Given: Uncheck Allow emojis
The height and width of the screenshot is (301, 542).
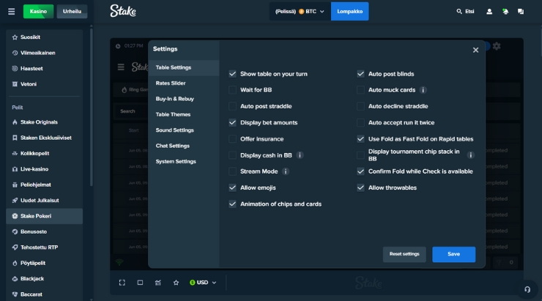Looking at the screenshot, I should coord(233,187).
